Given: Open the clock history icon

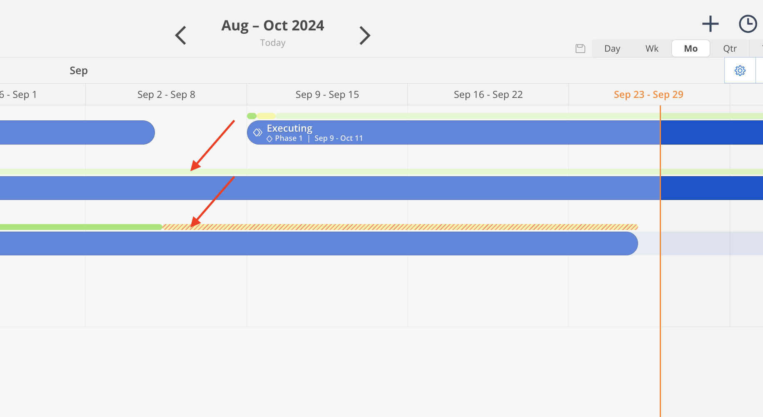Looking at the screenshot, I should tap(748, 24).
